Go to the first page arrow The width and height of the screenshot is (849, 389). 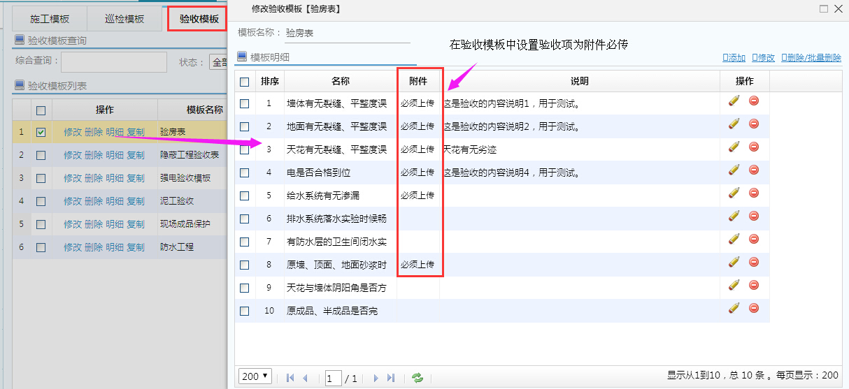pos(290,378)
